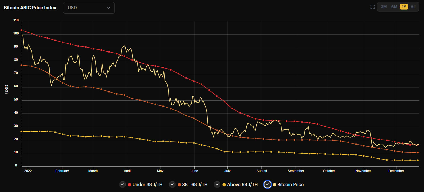424x192 pixels.
Task: Click the orange 38 - 68 J/TH legend dot
Action: point(179,184)
